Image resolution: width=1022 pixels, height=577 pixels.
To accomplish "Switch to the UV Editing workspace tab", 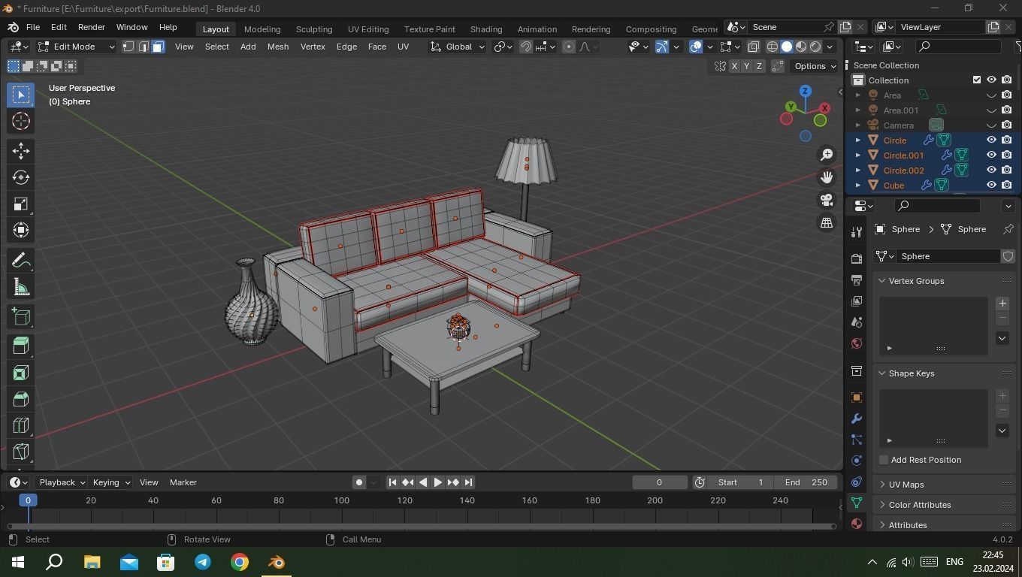I will click(368, 29).
